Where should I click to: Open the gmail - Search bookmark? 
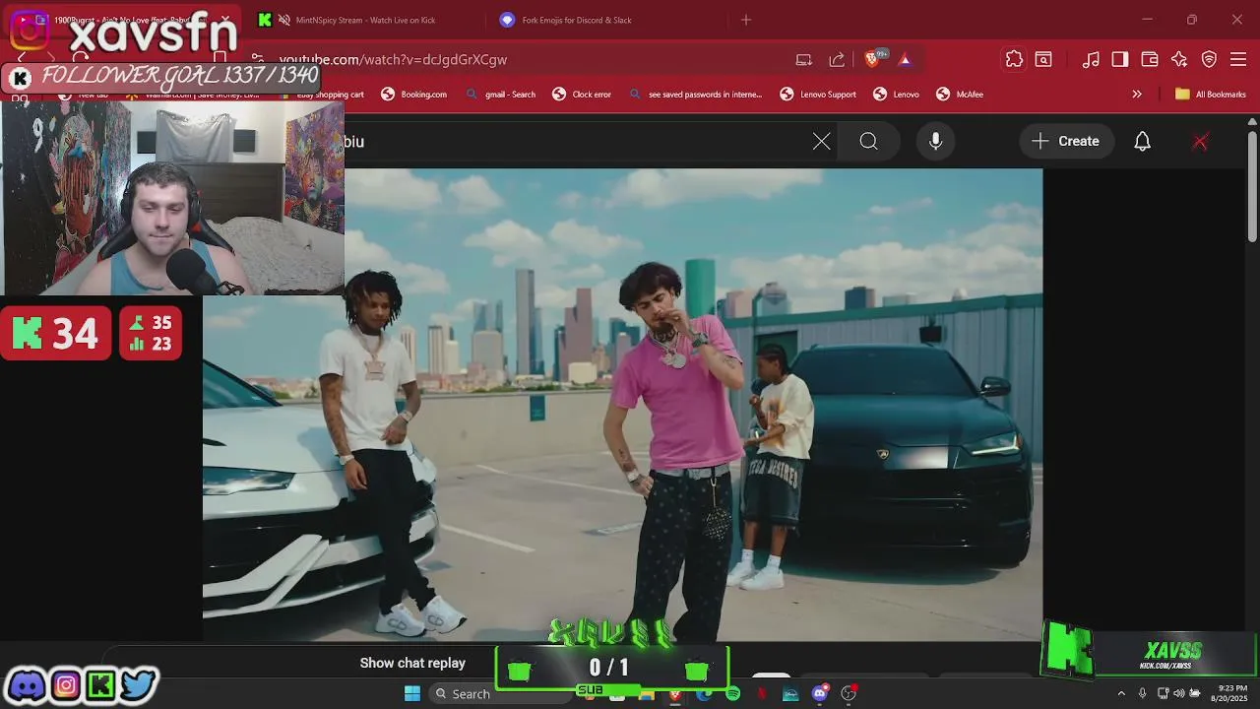tap(500, 95)
